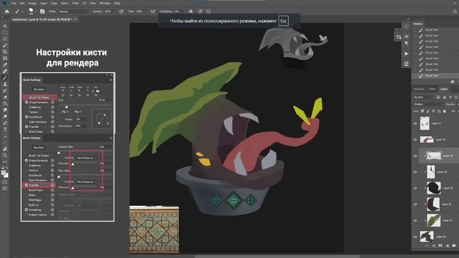Open the Paragraph panel icon
459x258 pixels.
point(406,43)
